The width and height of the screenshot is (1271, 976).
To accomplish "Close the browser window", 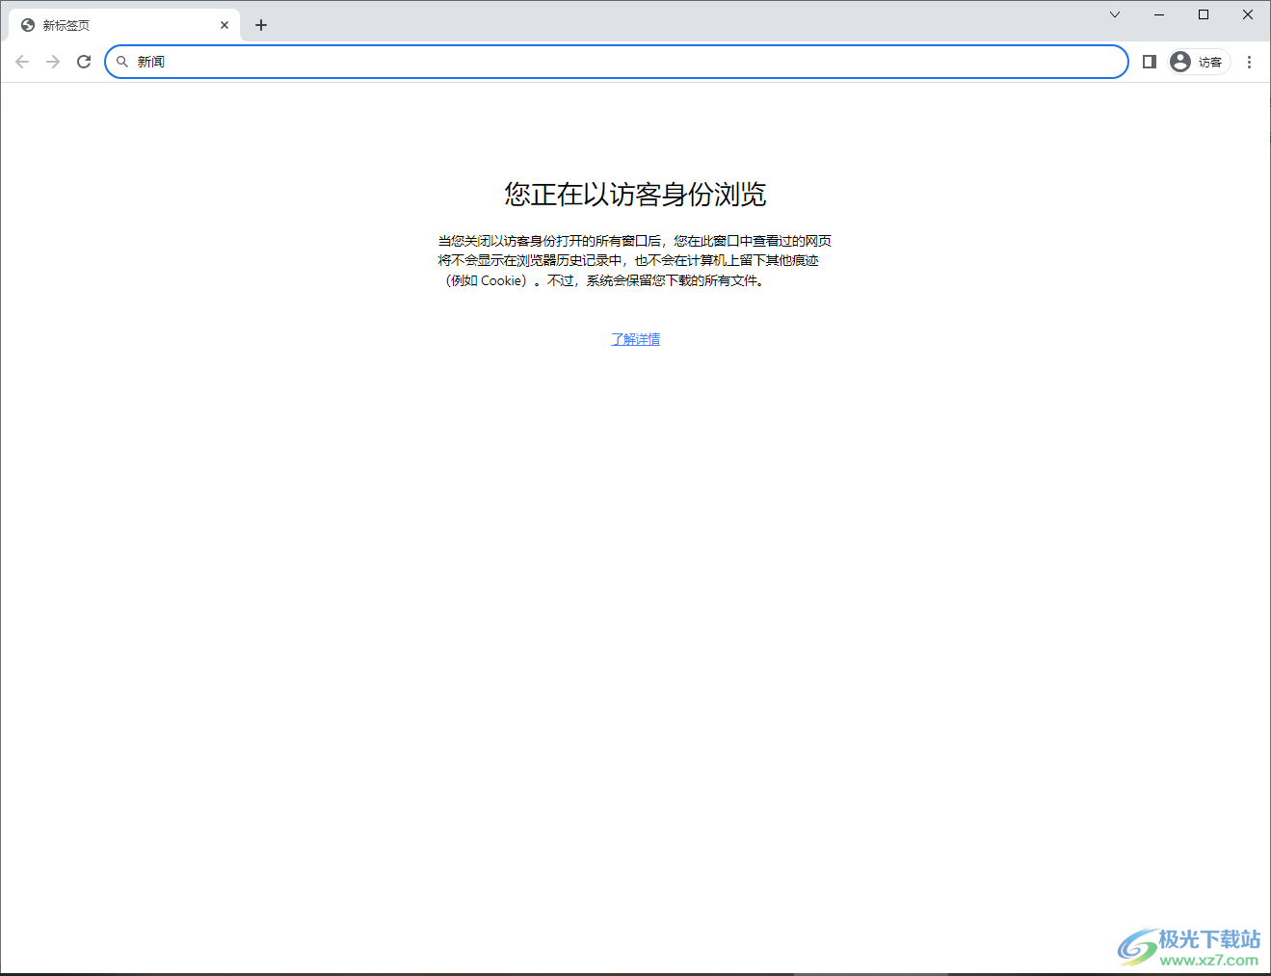I will 1248,14.
